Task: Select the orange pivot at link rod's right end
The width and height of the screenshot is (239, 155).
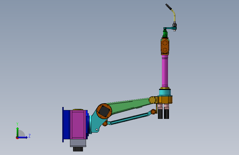Action: click(x=153, y=112)
